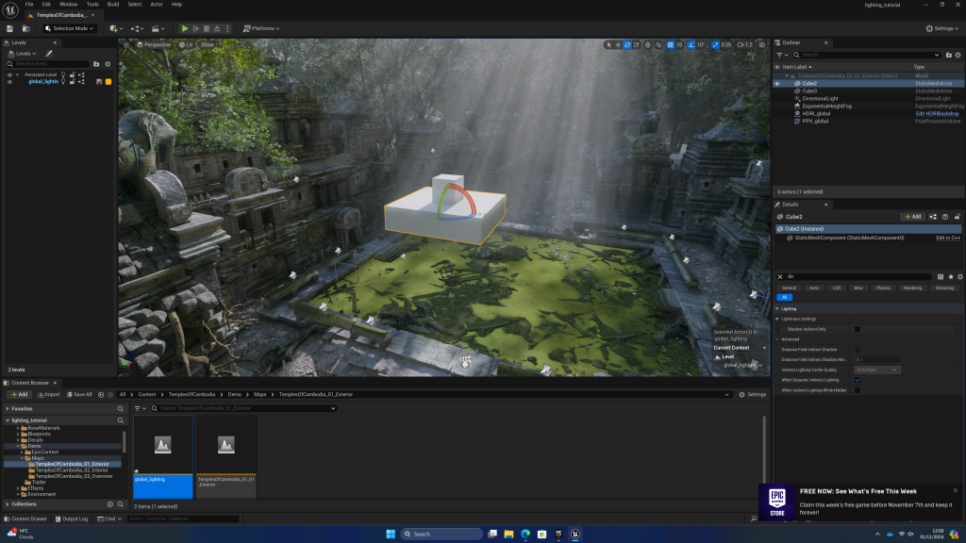Select the Physics category filter in Details
The height and width of the screenshot is (543, 966).
[x=883, y=288]
